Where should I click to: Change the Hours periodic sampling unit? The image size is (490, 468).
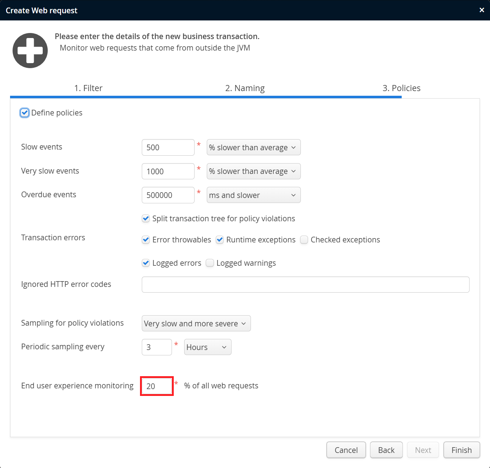point(207,347)
